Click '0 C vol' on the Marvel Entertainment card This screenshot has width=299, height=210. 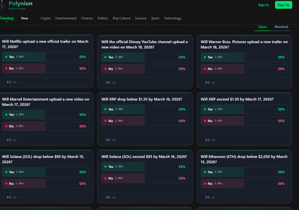[12, 140]
